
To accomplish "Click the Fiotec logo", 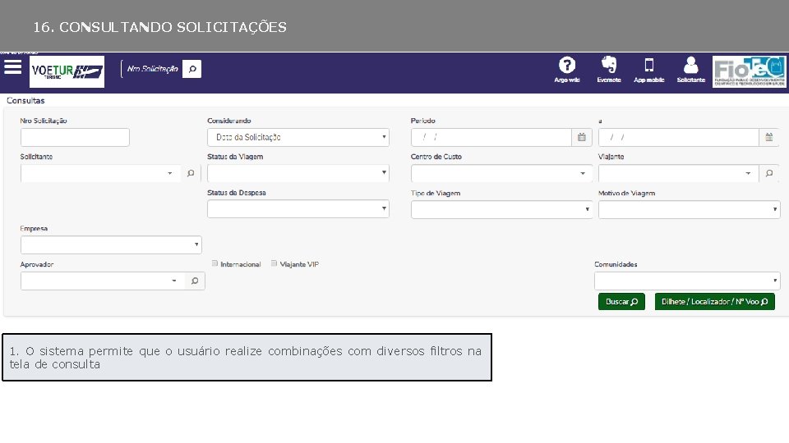I will click(750, 72).
